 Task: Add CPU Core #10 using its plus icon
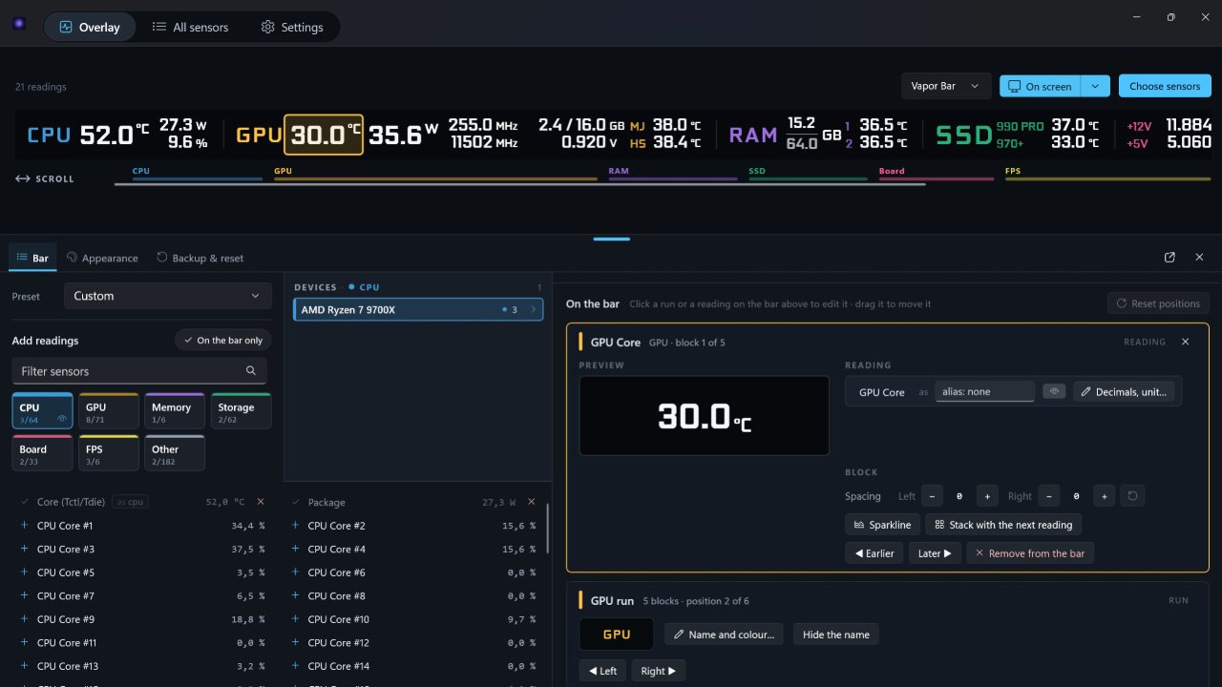coord(295,619)
